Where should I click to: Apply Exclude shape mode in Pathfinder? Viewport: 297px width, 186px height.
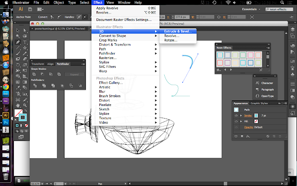(x=59, y=74)
